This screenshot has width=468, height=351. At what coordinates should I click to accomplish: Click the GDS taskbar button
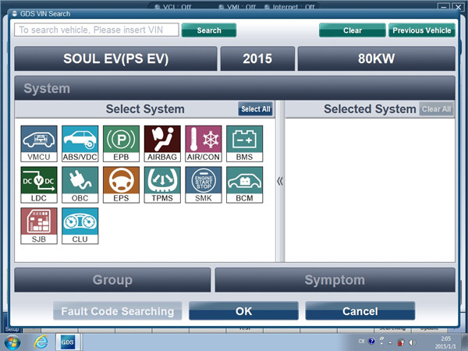click(x=67, y=342)
